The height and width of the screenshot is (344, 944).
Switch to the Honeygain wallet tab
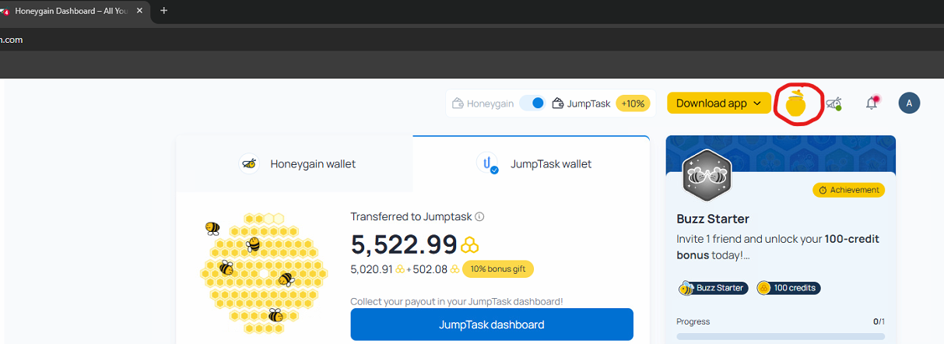coord(295,163)
